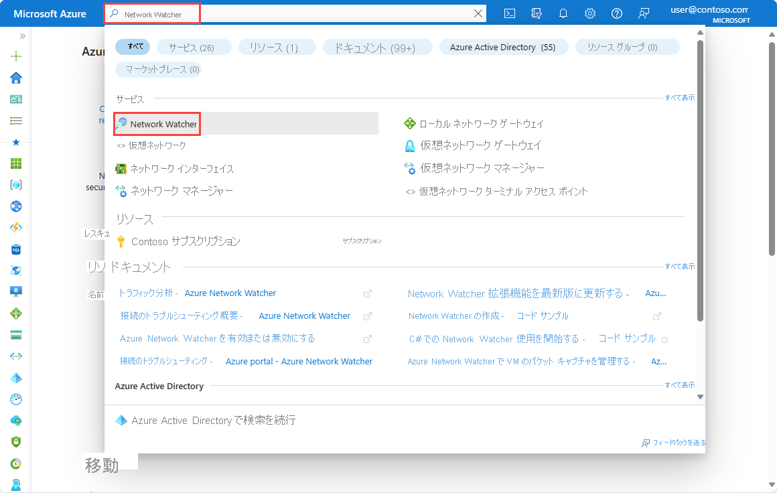The image size is (777, 493).
Task: Show all Azure Active Directory results link
Action: (679, 385)
